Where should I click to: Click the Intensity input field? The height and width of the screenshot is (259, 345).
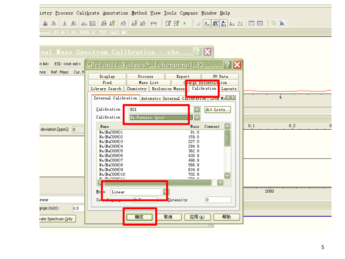pyautogui.click(x=218, y=200)
